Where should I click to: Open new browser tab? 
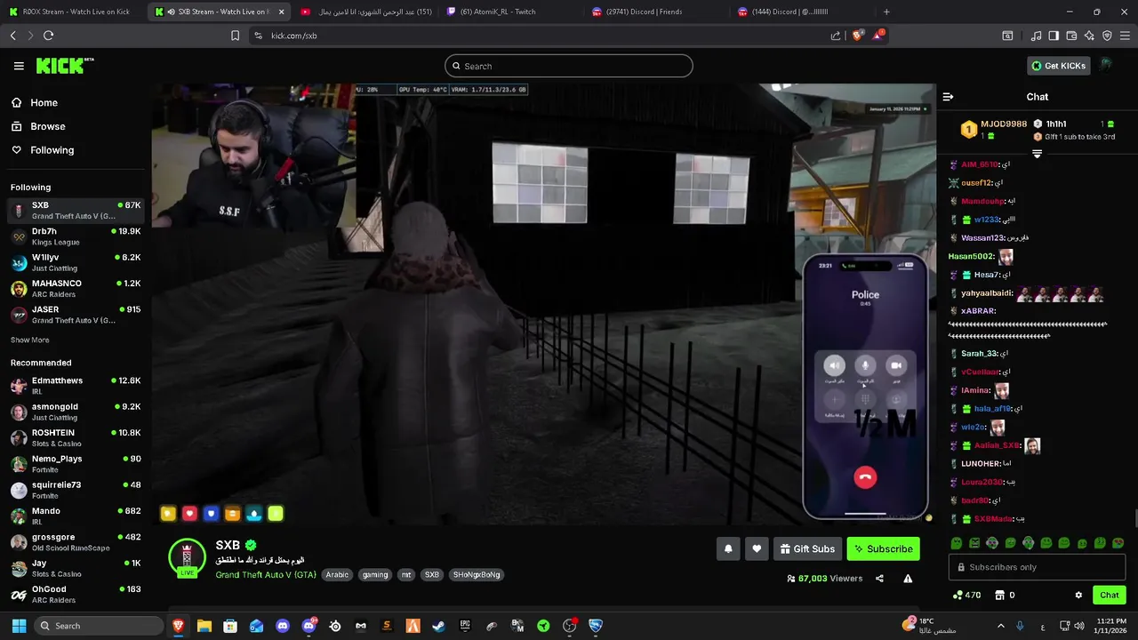pyautogui.click(x=886, y=12)
